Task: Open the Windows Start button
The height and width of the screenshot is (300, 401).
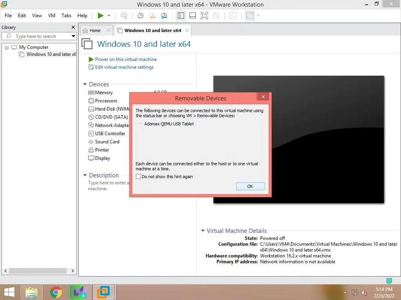Action: click(x=9, y=292)
